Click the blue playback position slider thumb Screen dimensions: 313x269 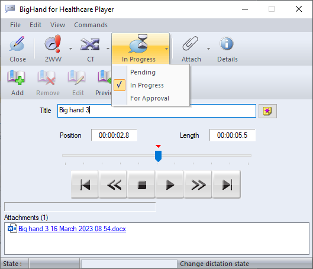tap(159, 156)
